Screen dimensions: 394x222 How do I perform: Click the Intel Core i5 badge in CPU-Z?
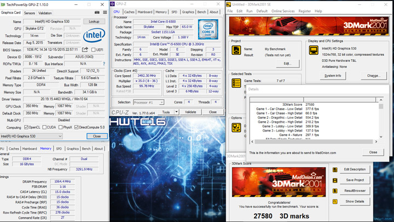point(208,29)
